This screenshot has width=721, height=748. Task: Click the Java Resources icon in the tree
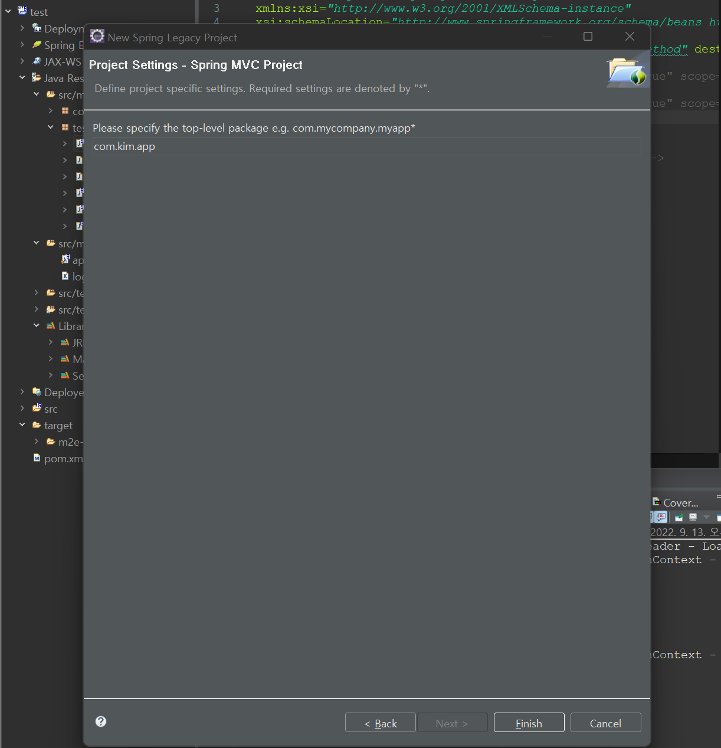37,77
